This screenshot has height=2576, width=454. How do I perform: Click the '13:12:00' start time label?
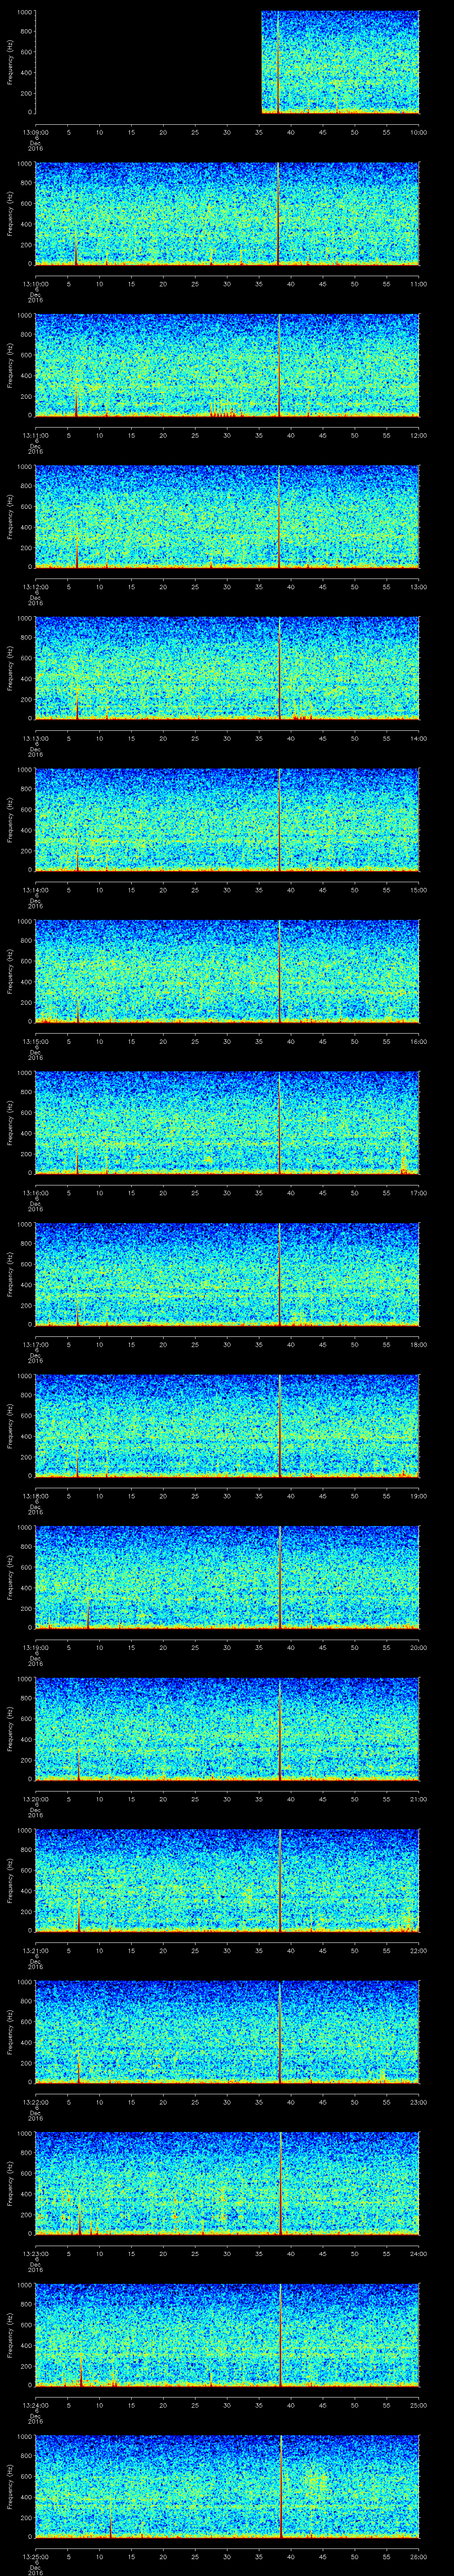coord(35,586)
